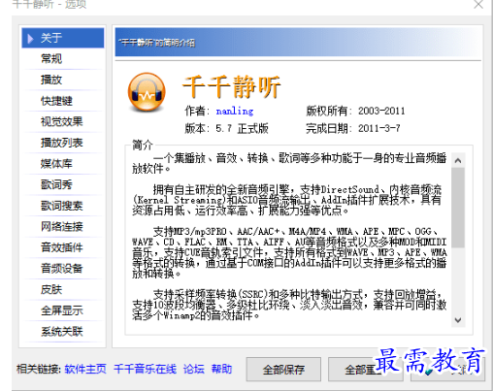Screen dimensions: 493x391
Task: Open the 常规 settings page
Action: click(x=63, y=59)
